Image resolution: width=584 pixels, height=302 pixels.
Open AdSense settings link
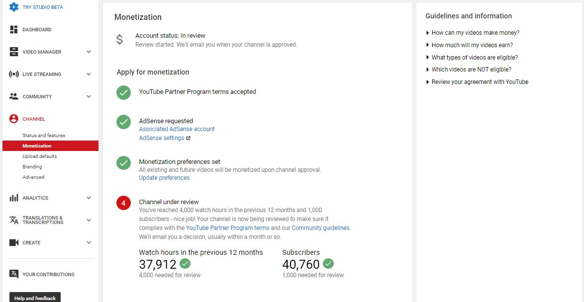[x=162, y=138]
